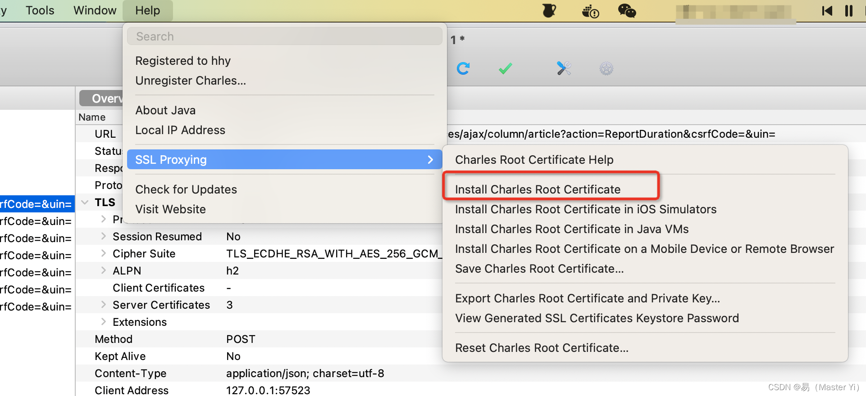The width and height of the screenshot is (866, 396).
Task: Switch to the Overview tab
Action: pos(102,98)
